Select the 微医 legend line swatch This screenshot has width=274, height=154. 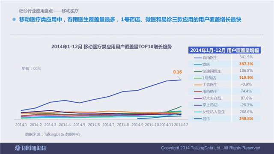(198, 65)
